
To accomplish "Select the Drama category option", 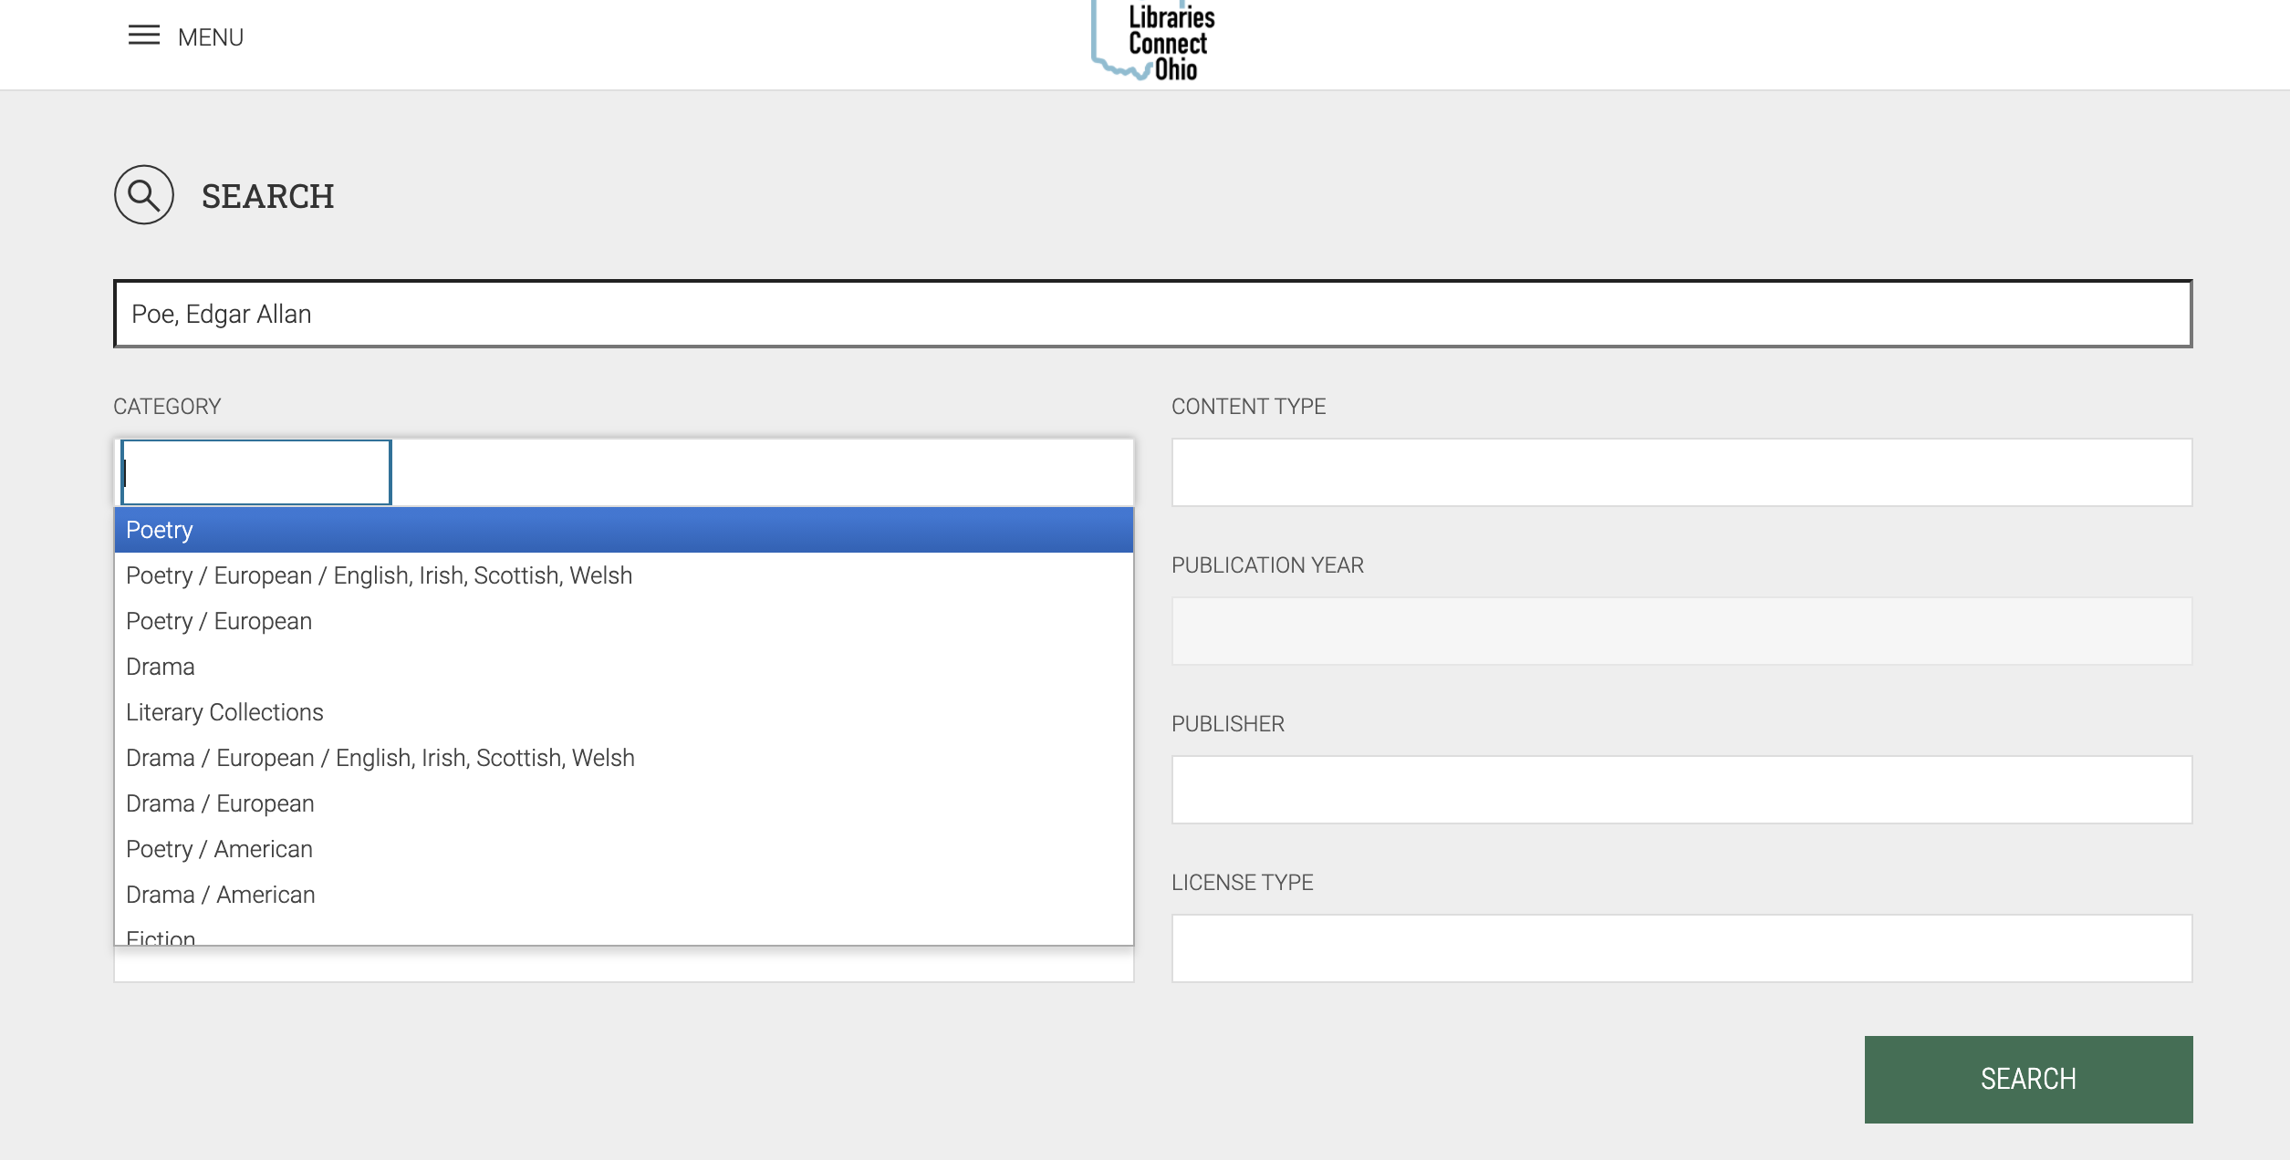I will coord(624,667).
